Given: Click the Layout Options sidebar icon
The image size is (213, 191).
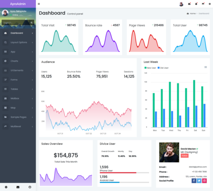Looking at the screenshot, I should [x=5, y=43].
